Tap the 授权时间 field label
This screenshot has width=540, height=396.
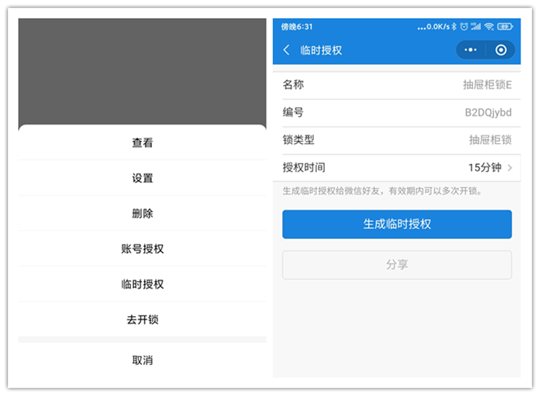pyautogui.click(x=304, y=168)
